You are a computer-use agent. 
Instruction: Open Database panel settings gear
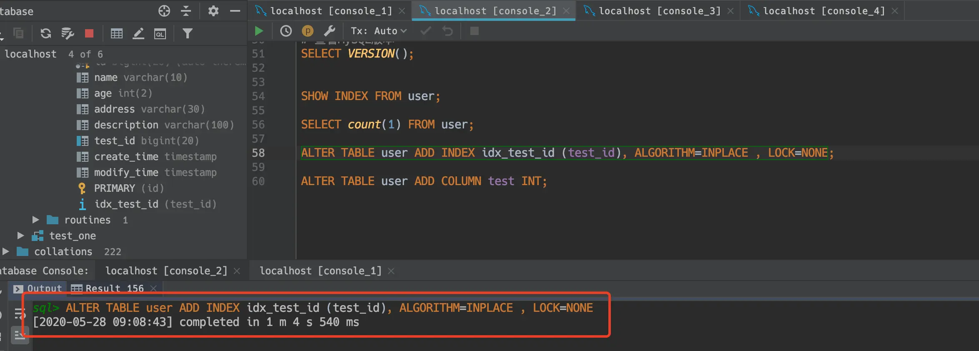tap(213, 11)
